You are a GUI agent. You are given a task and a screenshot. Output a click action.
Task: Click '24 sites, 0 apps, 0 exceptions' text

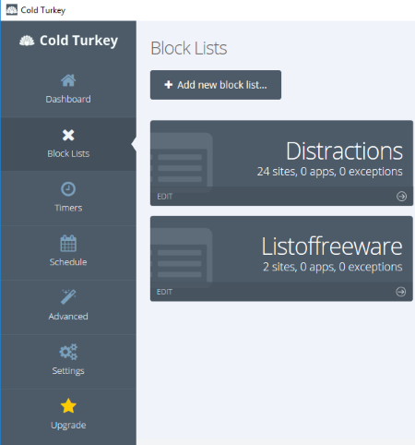[329, 172]
